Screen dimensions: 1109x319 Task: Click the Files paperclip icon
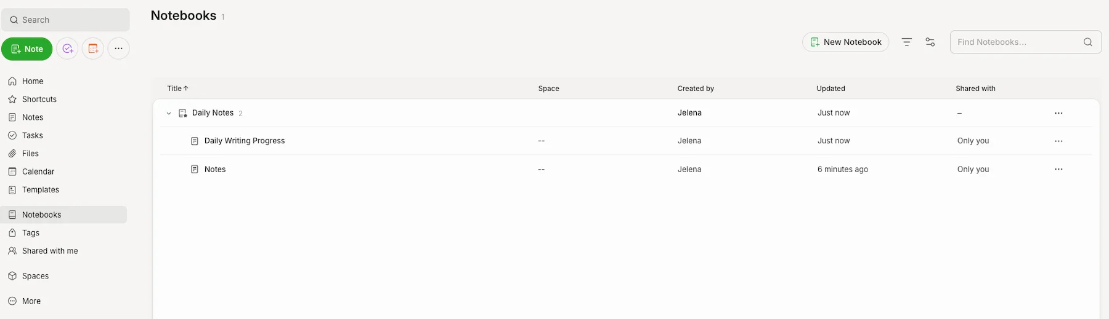point(12,154)
